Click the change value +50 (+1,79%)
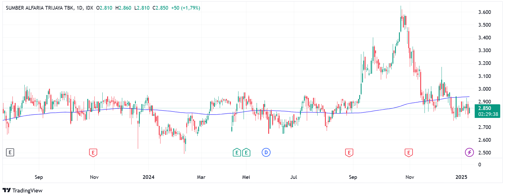Image resolution: width=505 pixels, height=195 pixels. click(x=186, y=8)
